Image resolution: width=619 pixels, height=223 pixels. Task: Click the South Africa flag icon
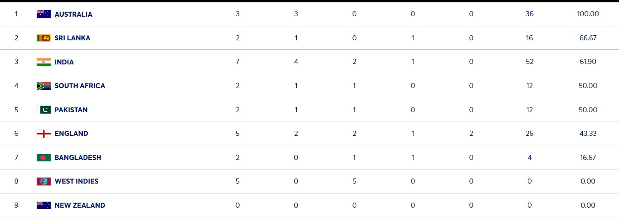point(43,86)
